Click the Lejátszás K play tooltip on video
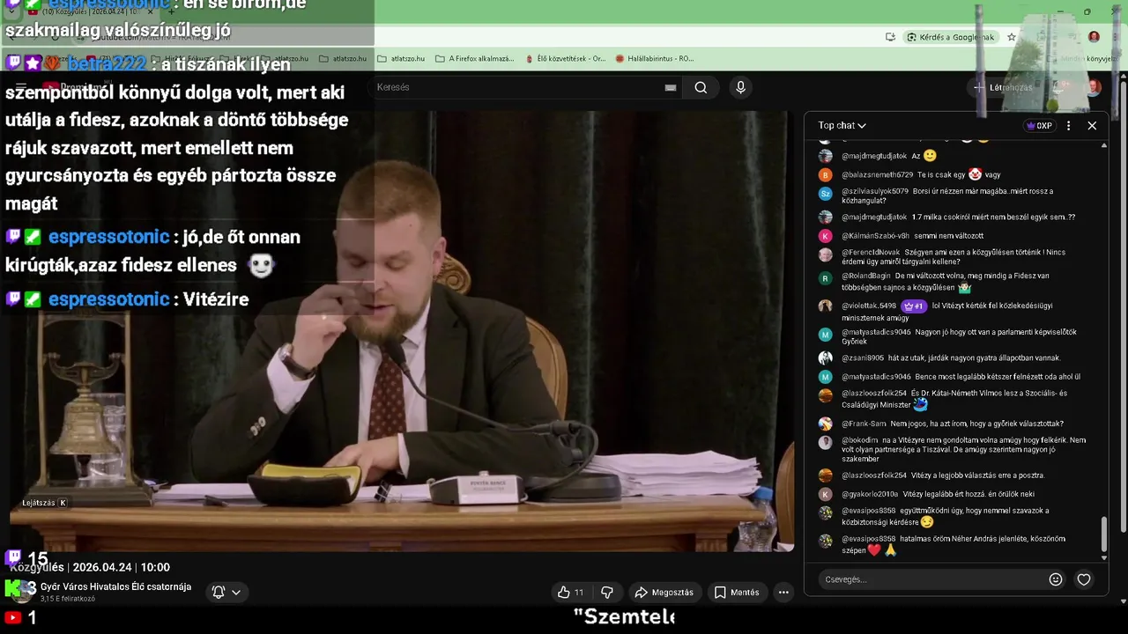 click(44, 503)
